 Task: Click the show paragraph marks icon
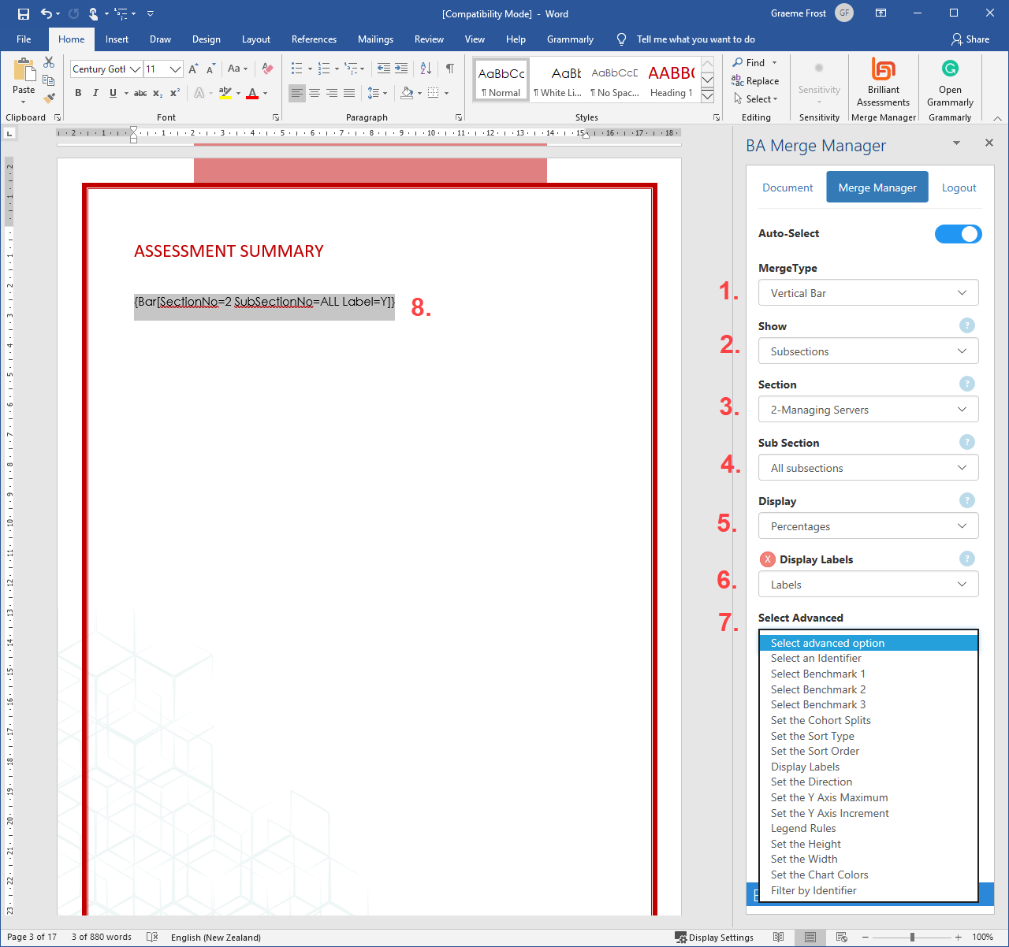(x=449, y=69)
